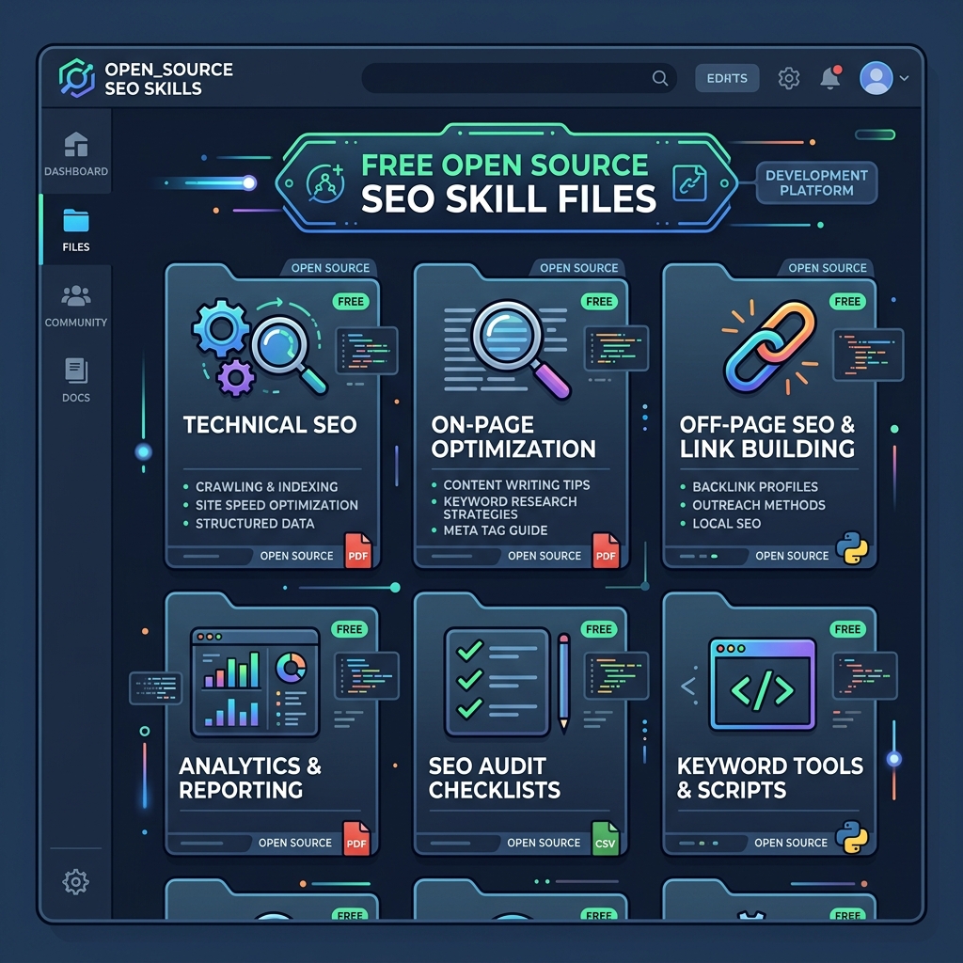Click Open Source footer label on Technical SEO
The height and width of the screenshot is (963, 963).
pos(296,556)
